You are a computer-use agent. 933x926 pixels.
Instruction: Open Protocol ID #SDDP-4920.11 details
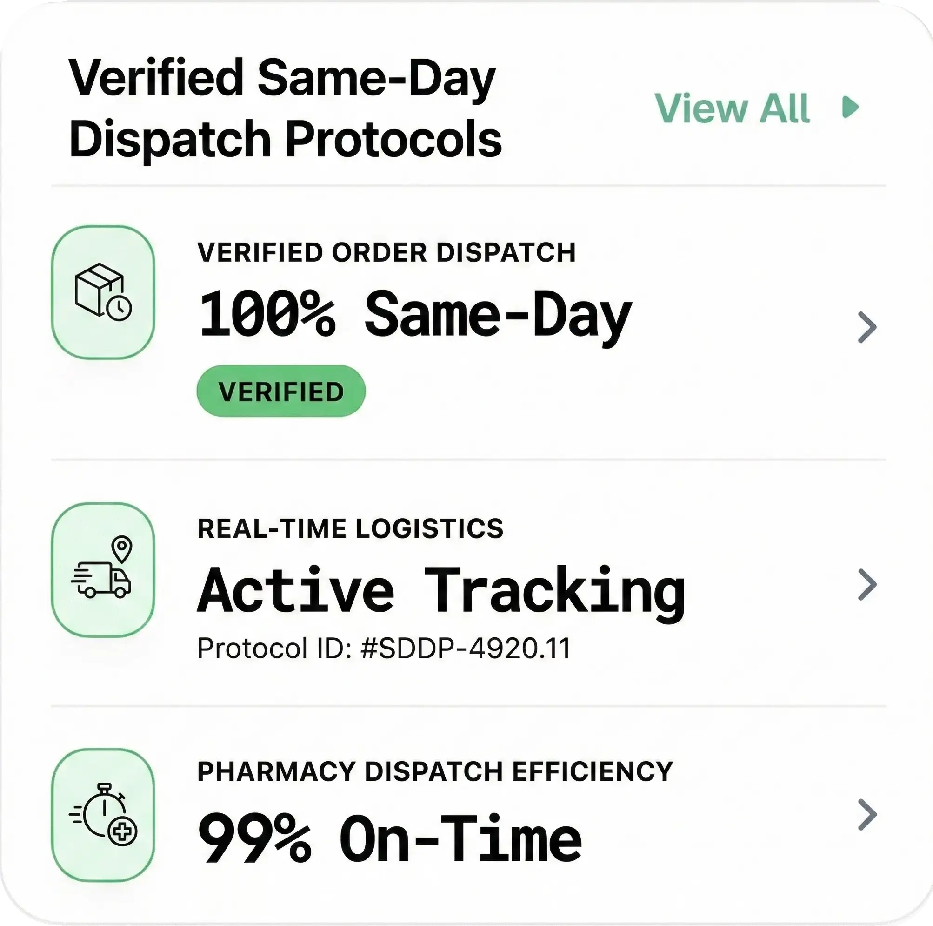pos(384,648)
